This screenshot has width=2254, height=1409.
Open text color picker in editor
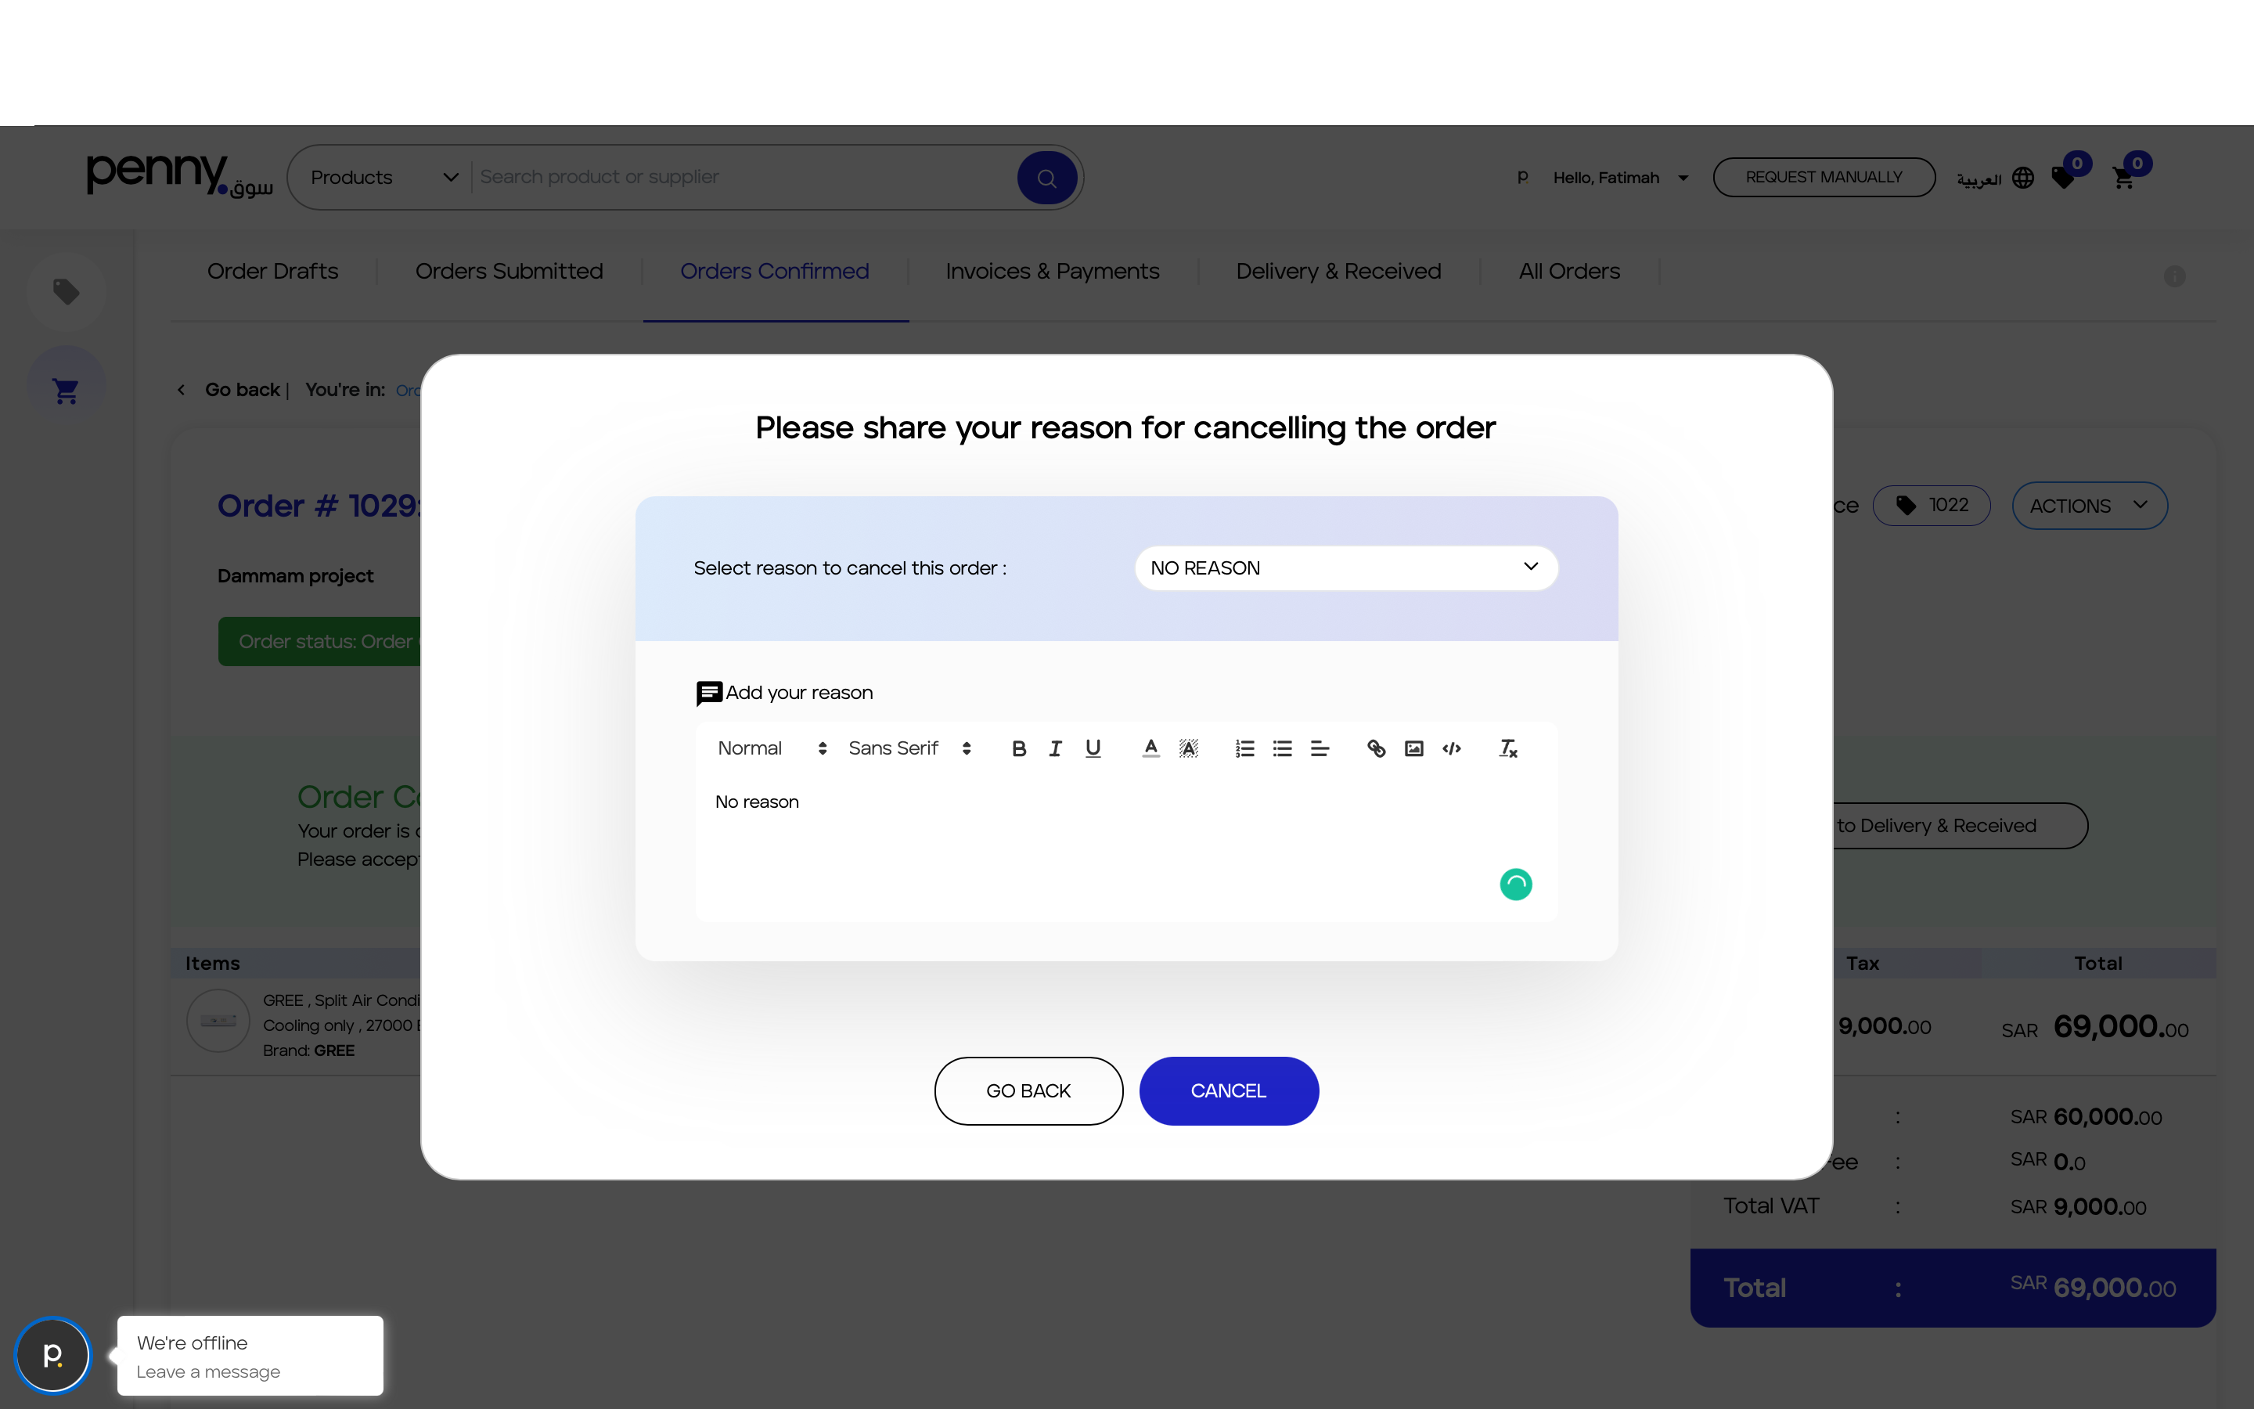[1151, 748]
